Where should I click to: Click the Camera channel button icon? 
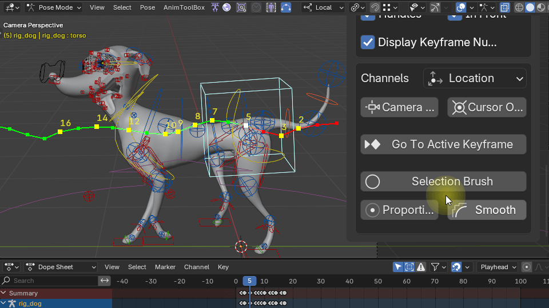point(373,107)
